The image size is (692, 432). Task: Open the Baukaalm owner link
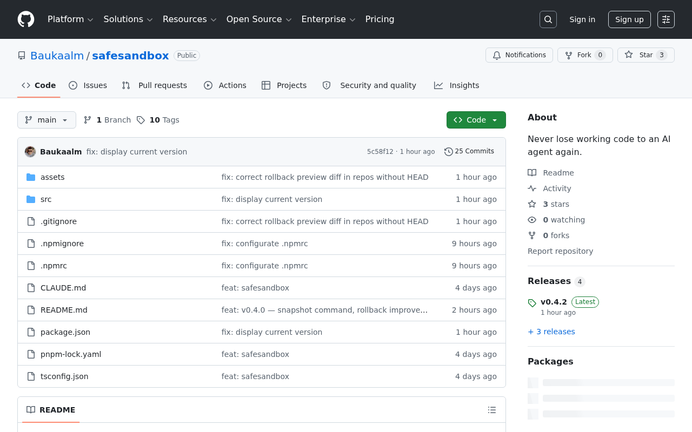[57, 56]
